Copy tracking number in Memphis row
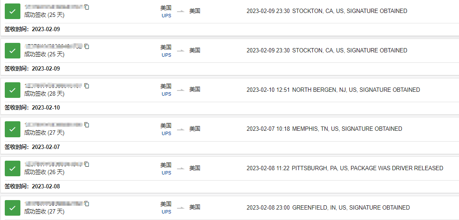The image size is (459, 220). coord(87,125)
